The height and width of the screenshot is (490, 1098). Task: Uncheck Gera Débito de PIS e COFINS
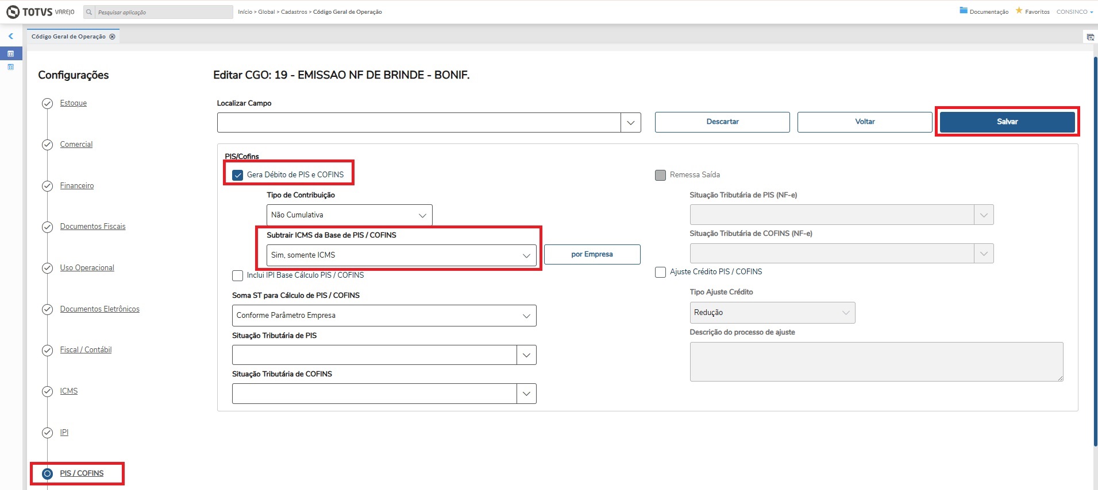pos(237,175)
